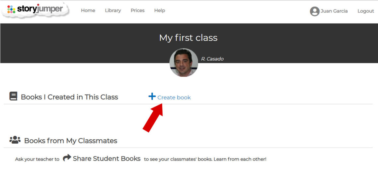This screenshot has height=177, width=378.
Task: Select Help in the navigation bar
Action: click(160, 11)
